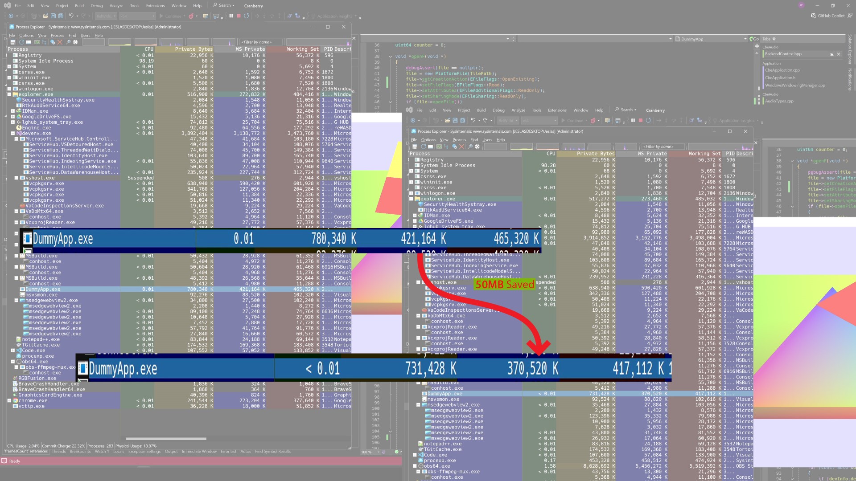
Task: Sort by Working Set column, left Process Explorer
Action: coord(293,49)
